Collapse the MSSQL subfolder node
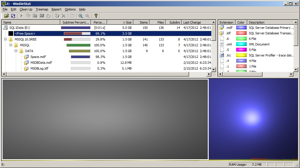This screenshot has height=168, width=300. click(11, 45)
